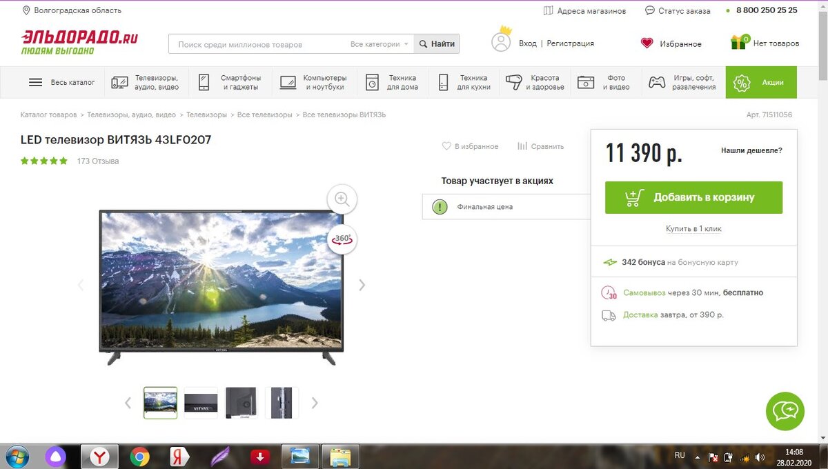Launch Google Chrome from taskbar
828x469 pixels.
[x=139, y=457]
